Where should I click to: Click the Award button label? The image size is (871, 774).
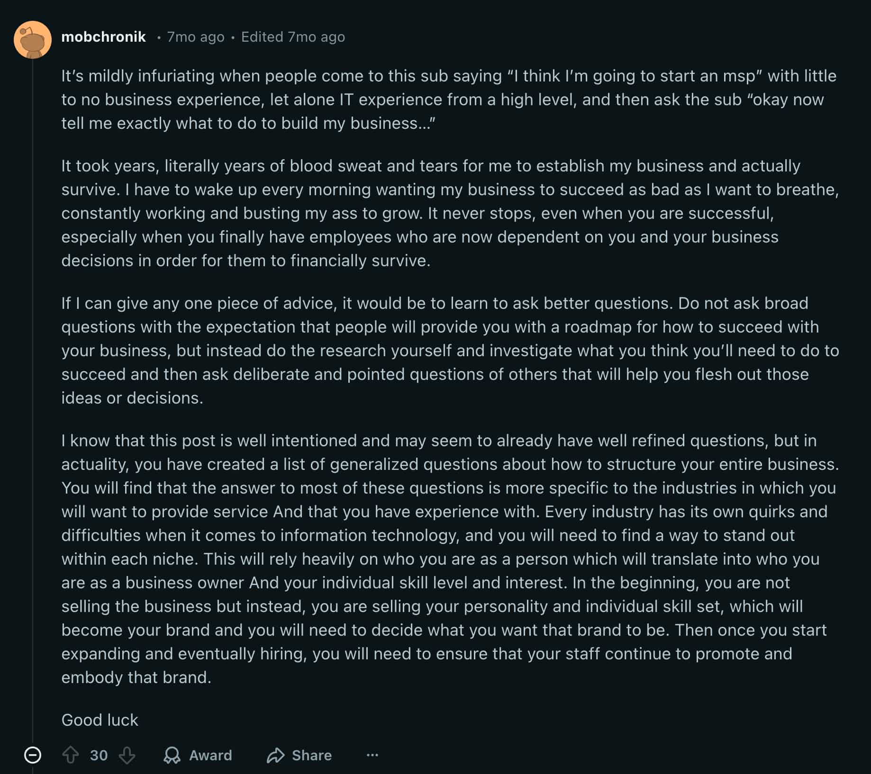(210, 755)
